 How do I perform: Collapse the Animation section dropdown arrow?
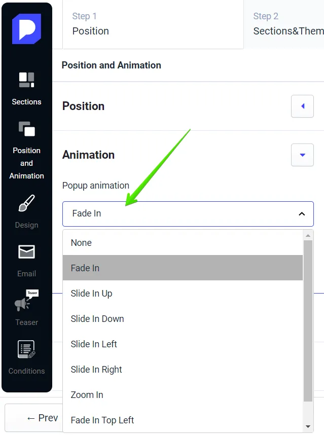point(302,155)
